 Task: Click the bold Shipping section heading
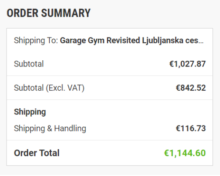click(30, 112)
